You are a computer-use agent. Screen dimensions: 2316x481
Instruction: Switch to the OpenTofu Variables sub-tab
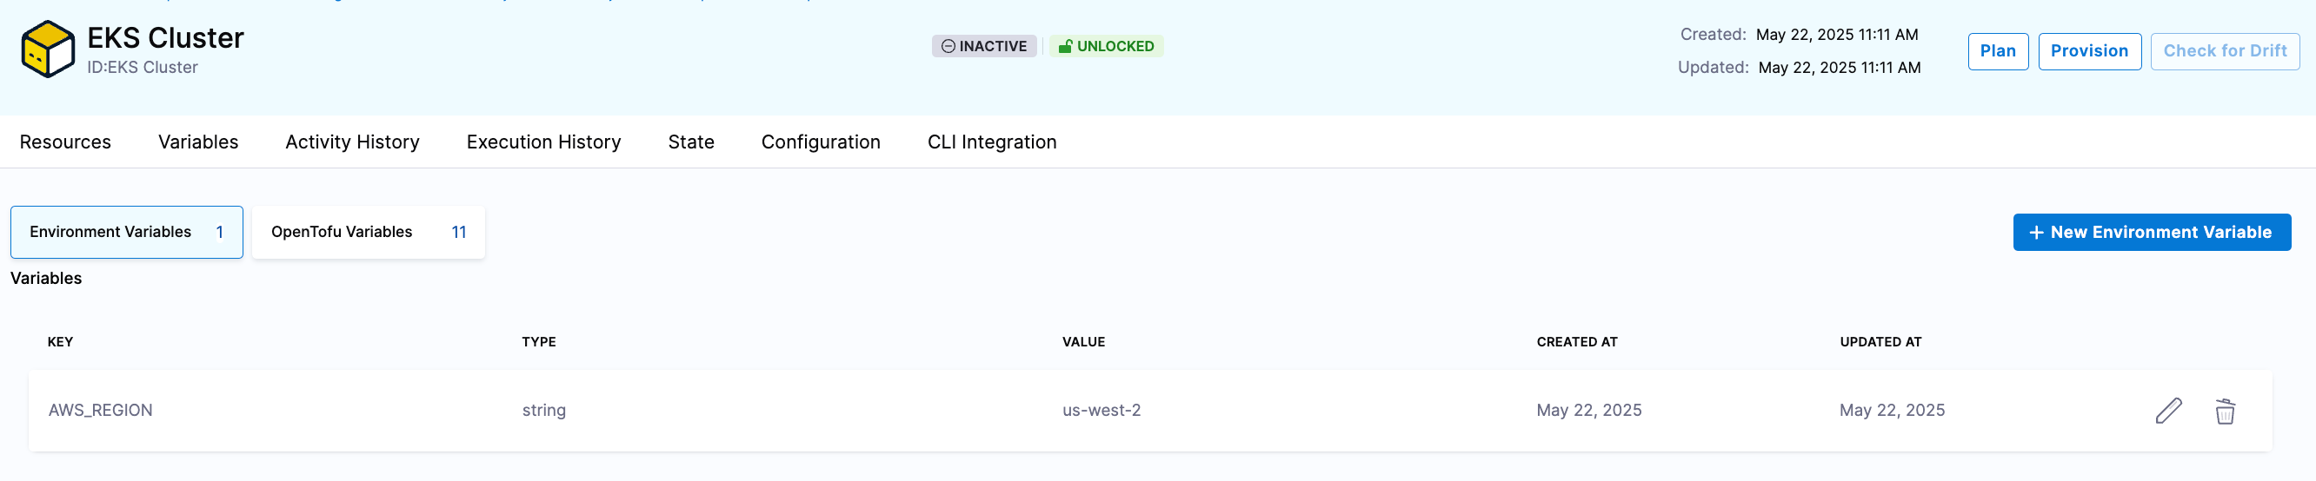(x=368, y=233)
